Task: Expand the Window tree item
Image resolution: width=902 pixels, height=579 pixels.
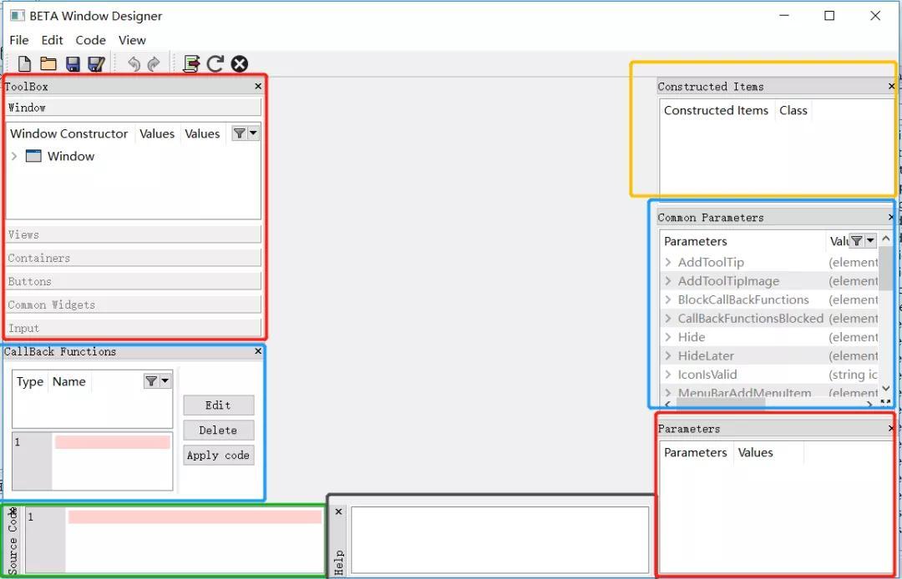Action: pos(14,156)
